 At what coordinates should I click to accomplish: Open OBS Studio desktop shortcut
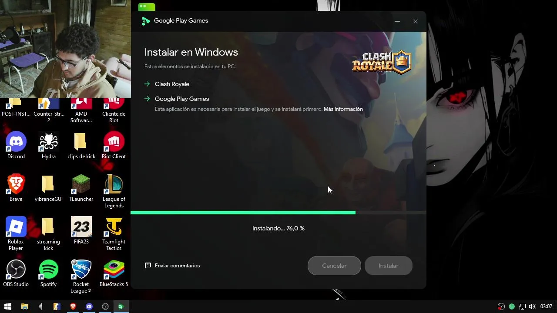(x=16, y=273)
